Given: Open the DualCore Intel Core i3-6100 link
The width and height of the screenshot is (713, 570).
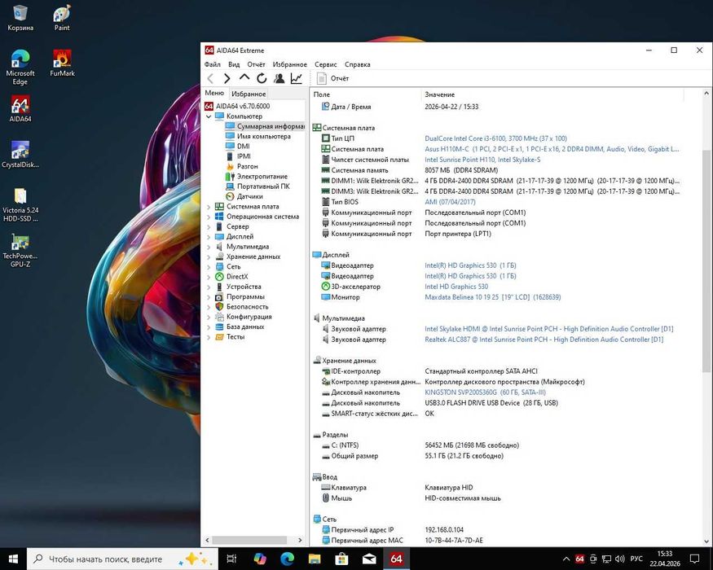Looking at the screenshot, I should (x=495, y=138).
